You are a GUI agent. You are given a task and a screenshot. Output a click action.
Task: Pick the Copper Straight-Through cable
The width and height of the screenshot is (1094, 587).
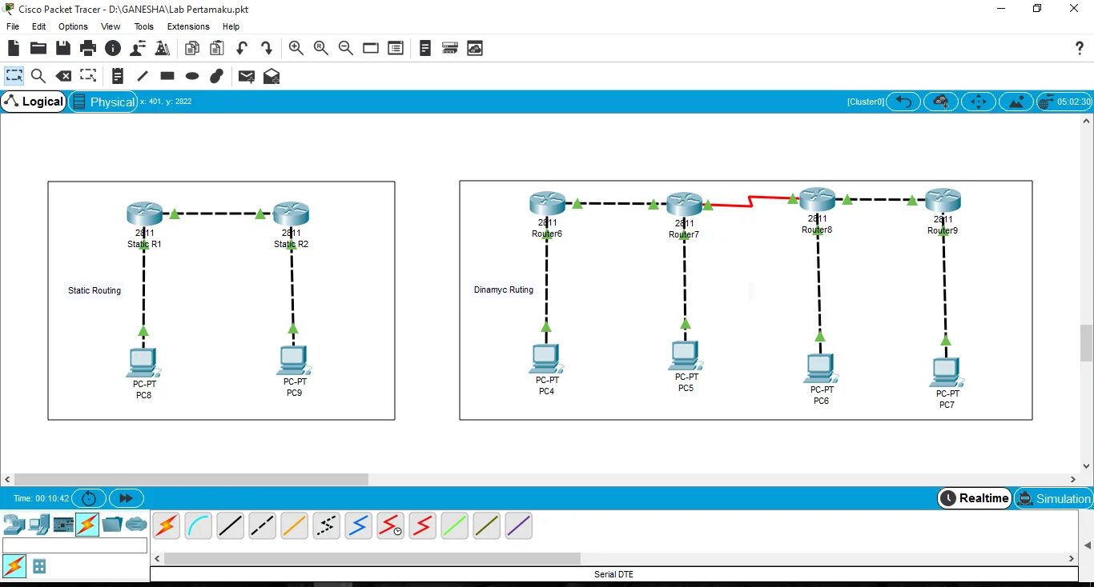pyautogui.click(x=230, y=525)
